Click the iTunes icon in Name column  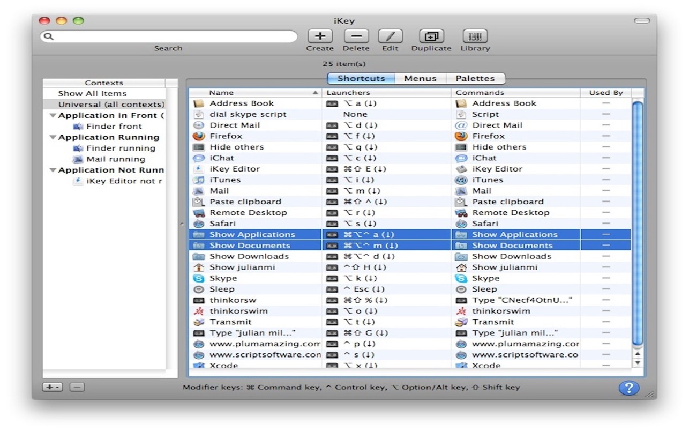click(x=199, y=180)
